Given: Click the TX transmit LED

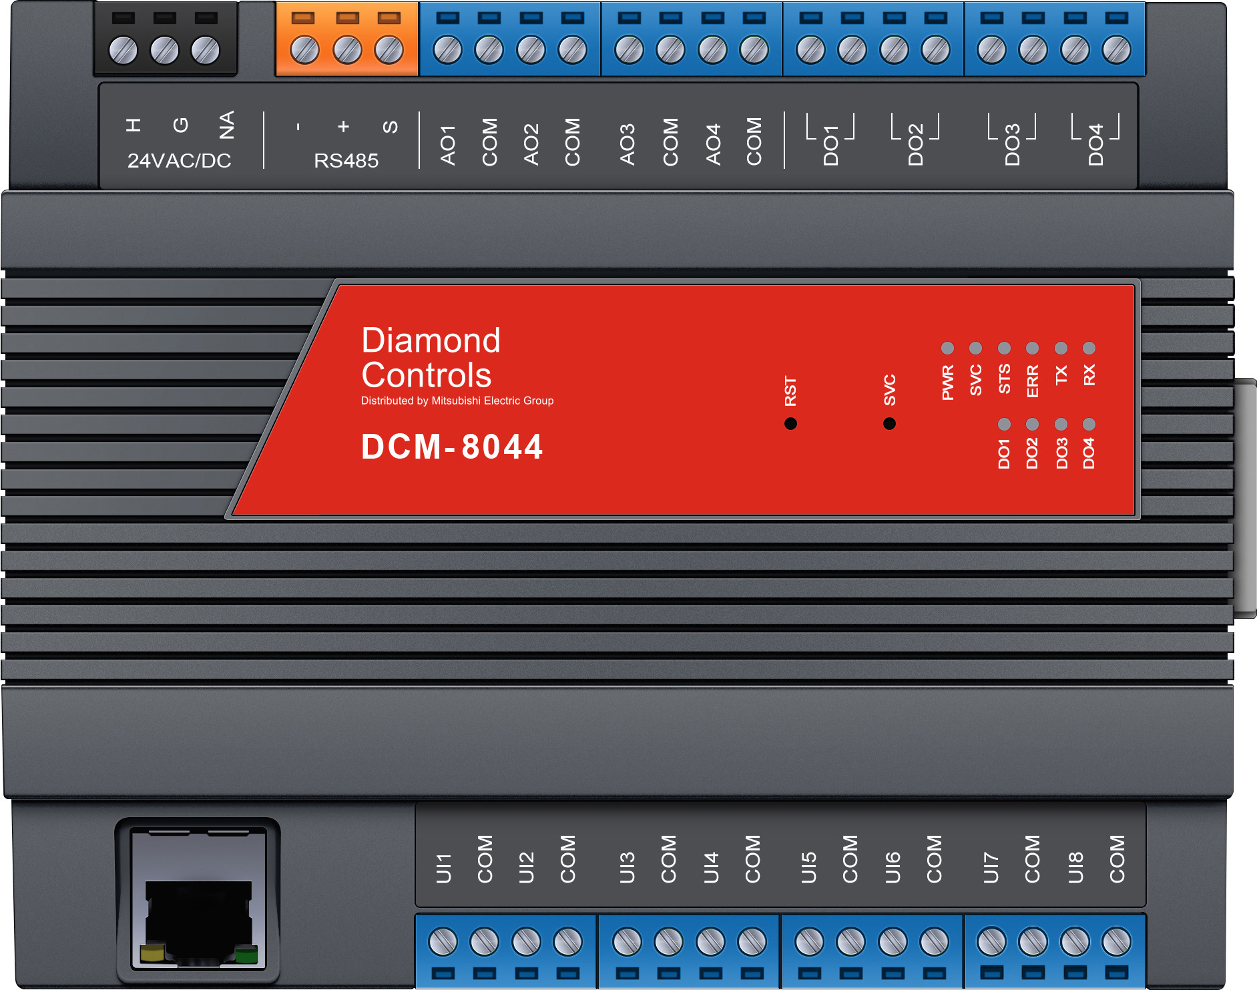Looking at the screenshot, I should 1061,347.
